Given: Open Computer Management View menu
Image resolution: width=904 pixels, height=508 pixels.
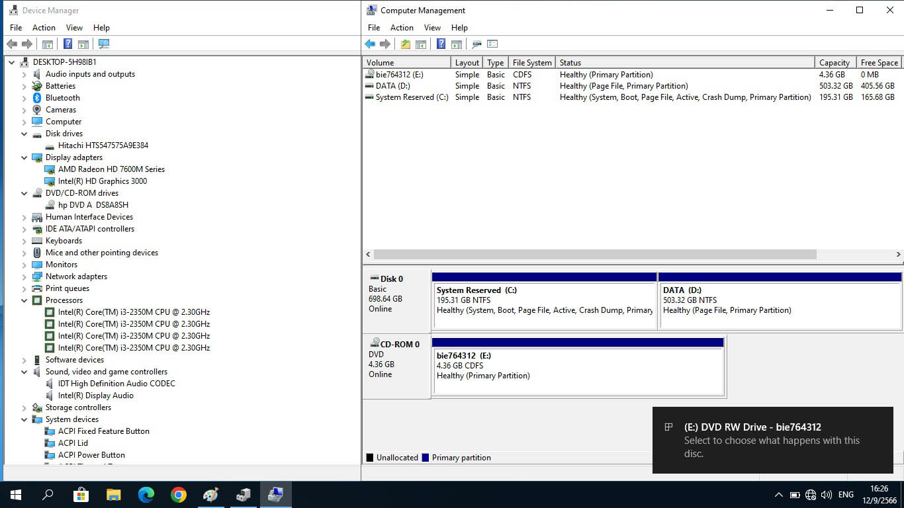Looking at the screenshot, I should (432, 28).
